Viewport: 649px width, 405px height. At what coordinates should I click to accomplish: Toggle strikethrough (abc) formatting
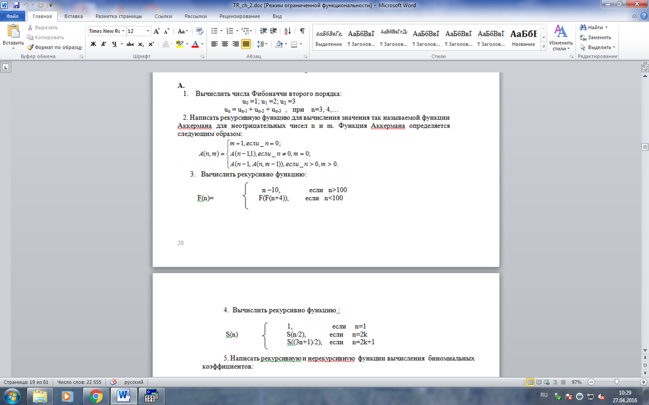coord(130,44)
